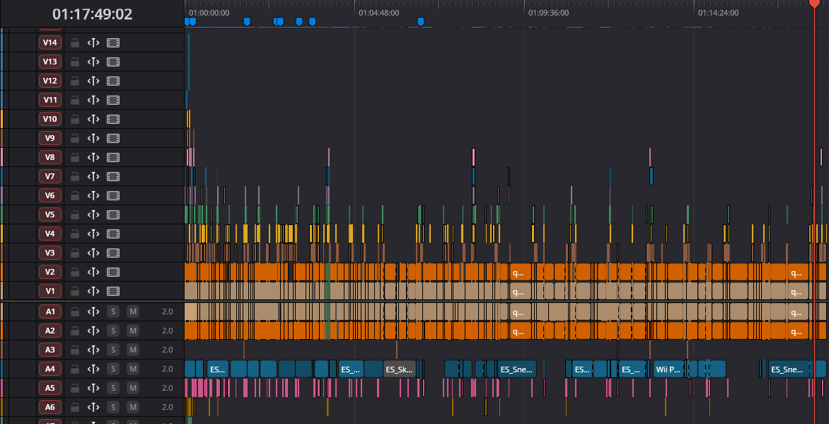Click the 01:14:24:00 ruler timecode
This screenshot has width=829, height=424.
[718, 13]
